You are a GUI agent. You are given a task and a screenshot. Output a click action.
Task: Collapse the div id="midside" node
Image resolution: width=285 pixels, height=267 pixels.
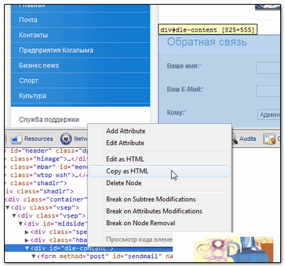point(21,224)
